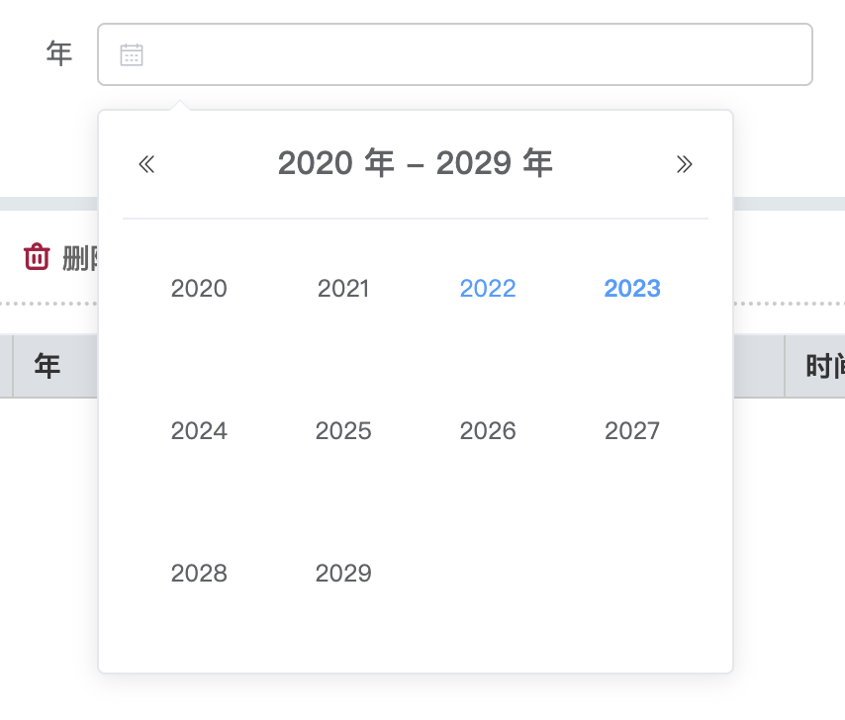845x720 pixels.
Task: Choose year 2021 from the grid
Action: [343, 289]
